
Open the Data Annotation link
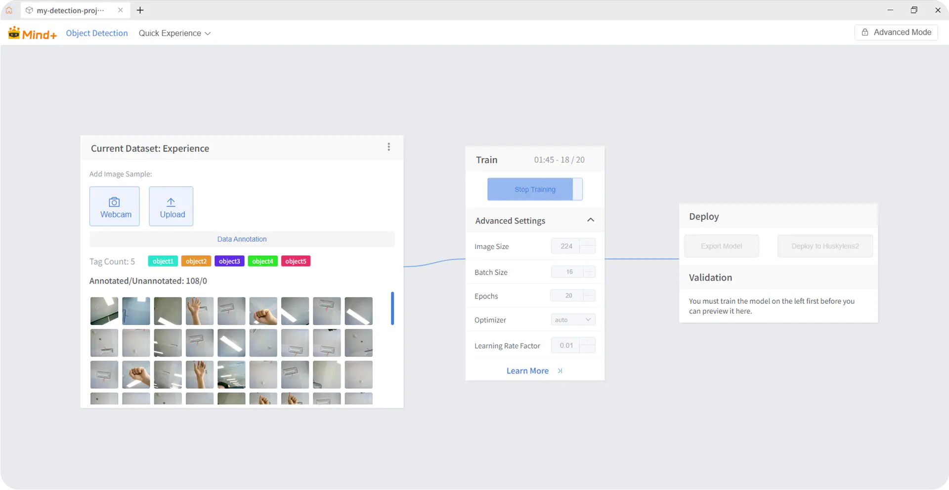(x=242, y=239)
